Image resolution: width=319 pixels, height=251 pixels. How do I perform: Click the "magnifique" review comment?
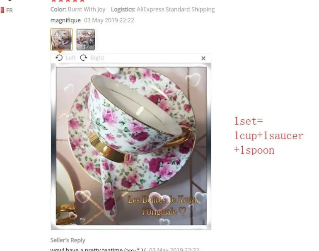point(65,20)
